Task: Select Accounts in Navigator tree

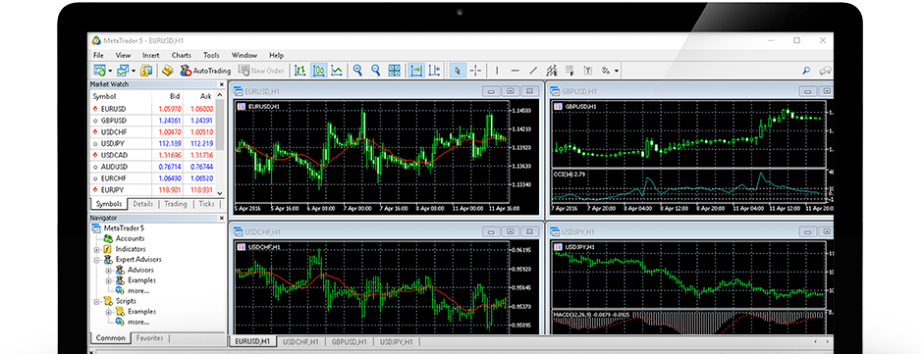Action: (130, 238)
